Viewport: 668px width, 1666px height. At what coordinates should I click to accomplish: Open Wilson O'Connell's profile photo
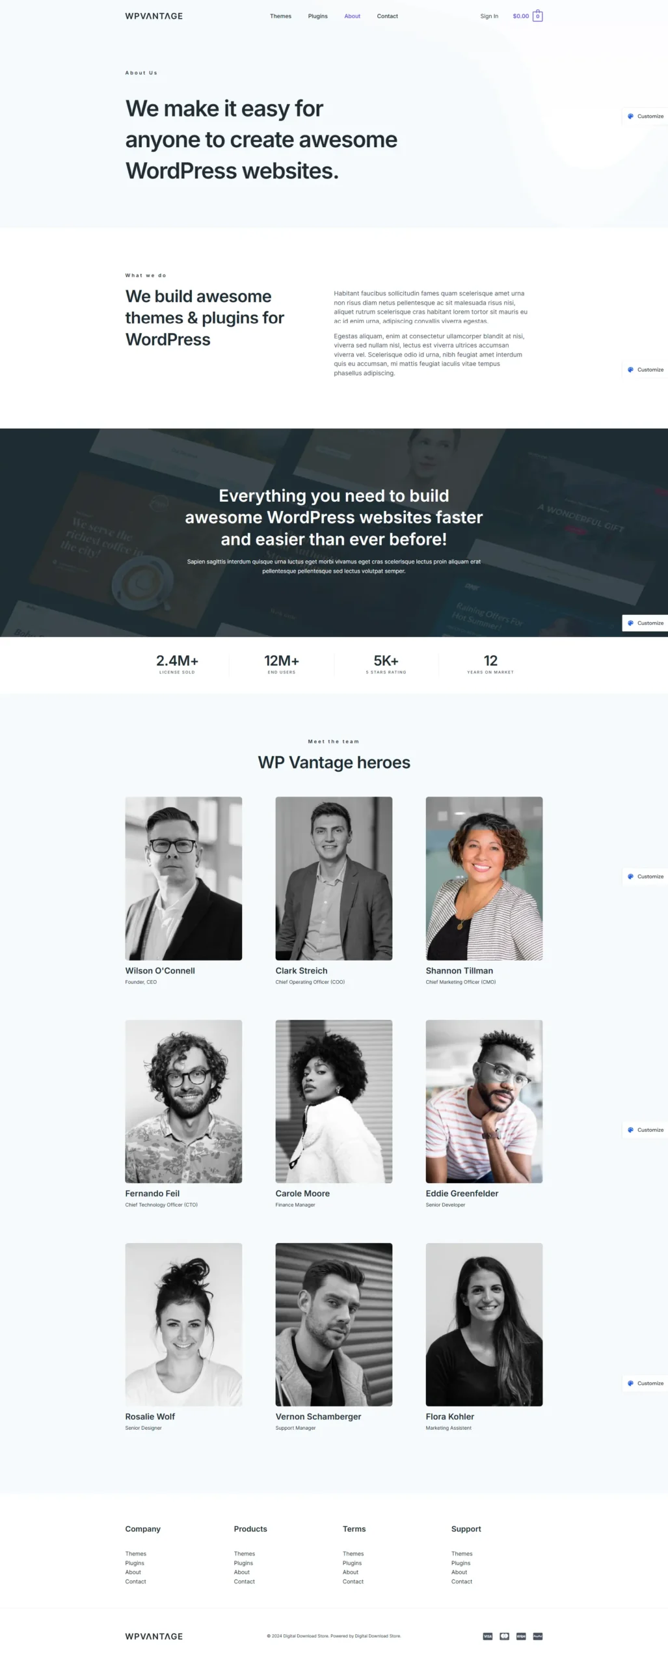(x=183, y=878)
